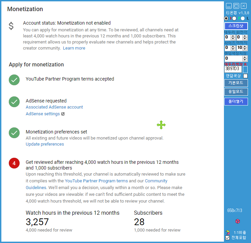Click green checkmark for Monetization preferences set
The image size is (251, 243).
point(14,133)
